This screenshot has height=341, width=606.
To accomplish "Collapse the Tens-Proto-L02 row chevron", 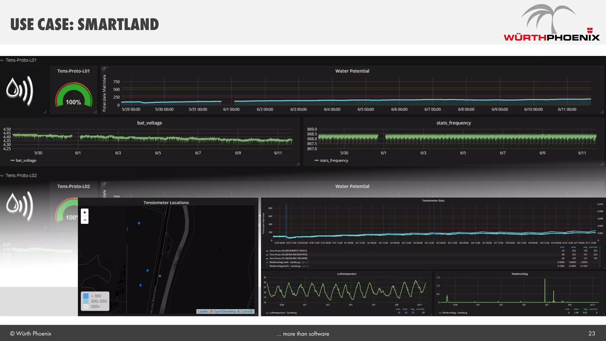I will [2, 176].
